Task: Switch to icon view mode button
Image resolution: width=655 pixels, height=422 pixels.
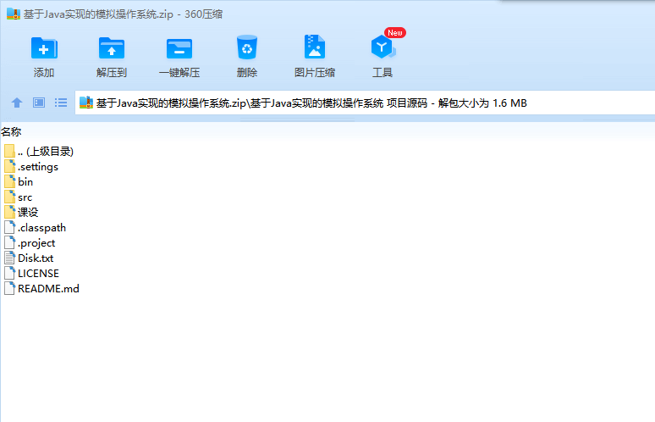Action: 39,103
